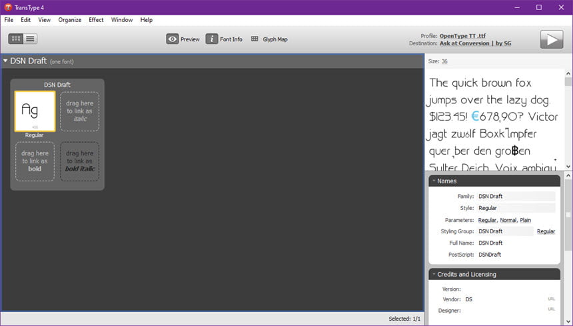The height and width of the screenshot is (326, 573).
Task: Click the Regular parameter link
Action: click(487, 220)
